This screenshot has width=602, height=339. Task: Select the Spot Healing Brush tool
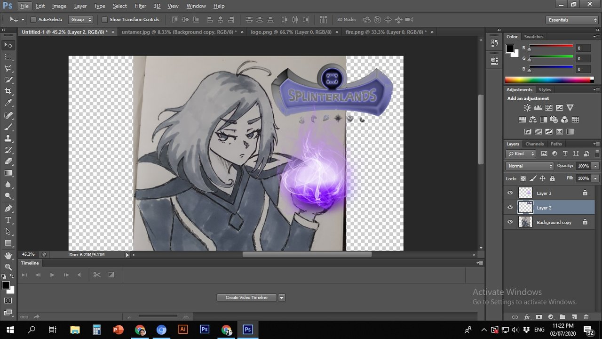8,115
